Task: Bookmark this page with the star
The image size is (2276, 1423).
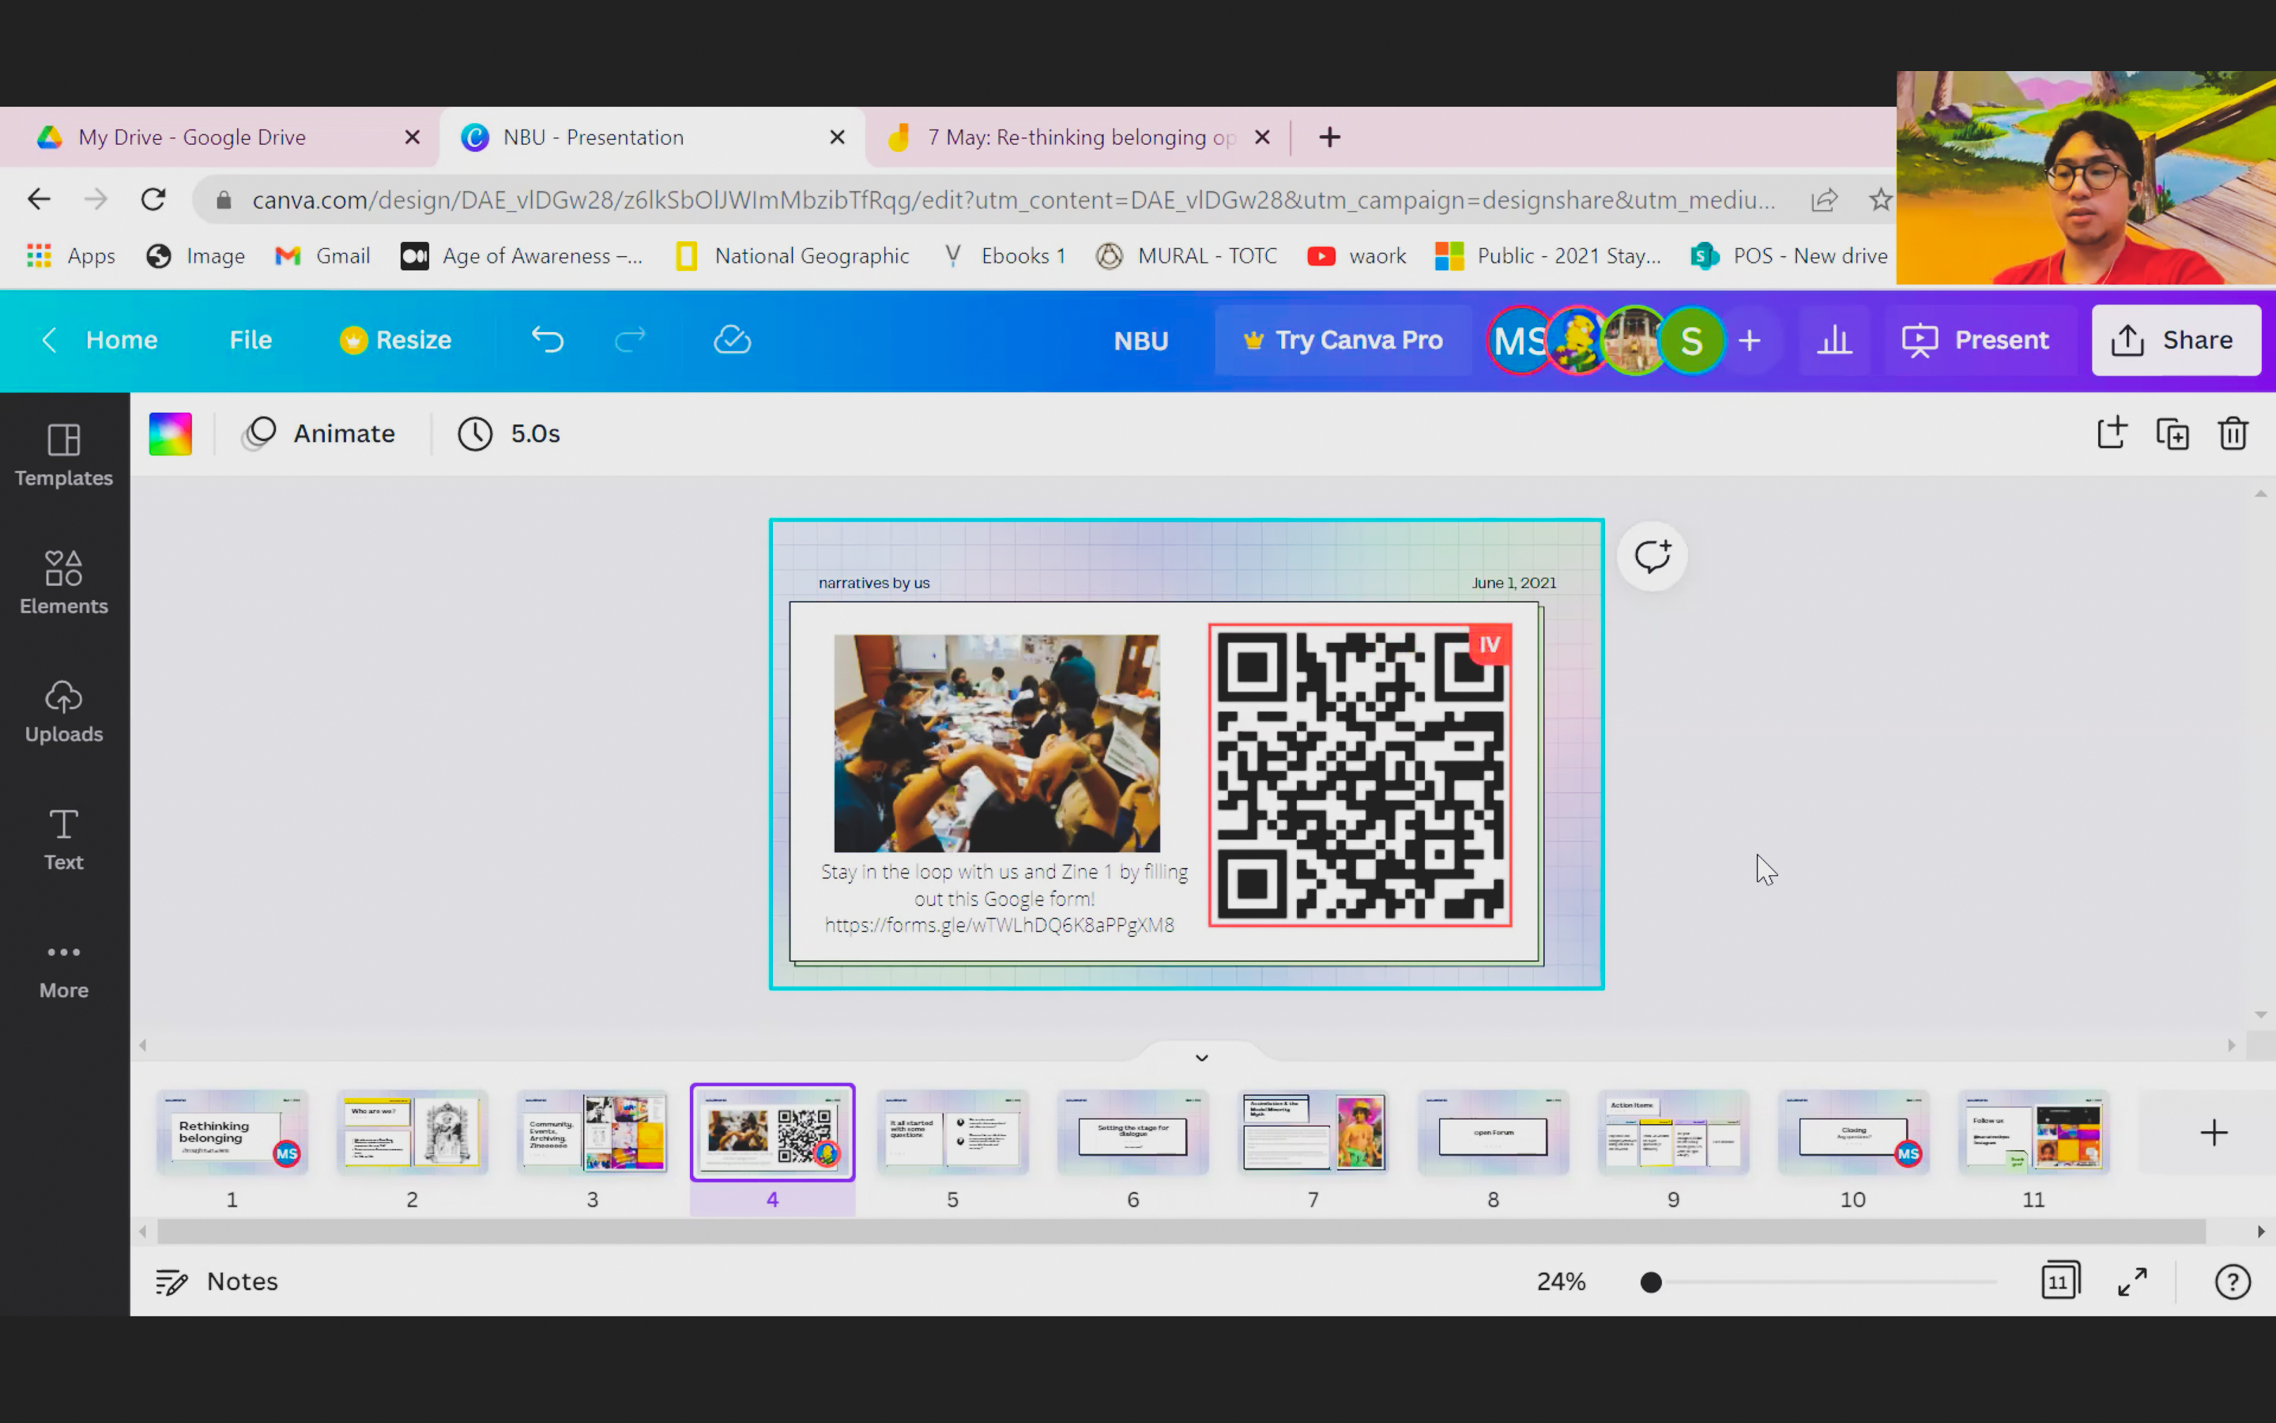Action: [x=1880, y=199]
